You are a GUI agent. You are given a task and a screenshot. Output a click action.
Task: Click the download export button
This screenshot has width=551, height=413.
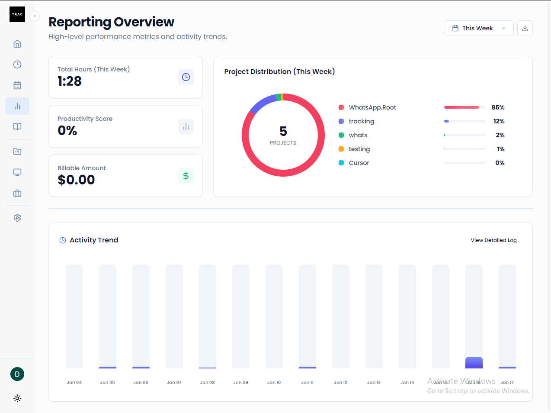[x=525, y=28]
